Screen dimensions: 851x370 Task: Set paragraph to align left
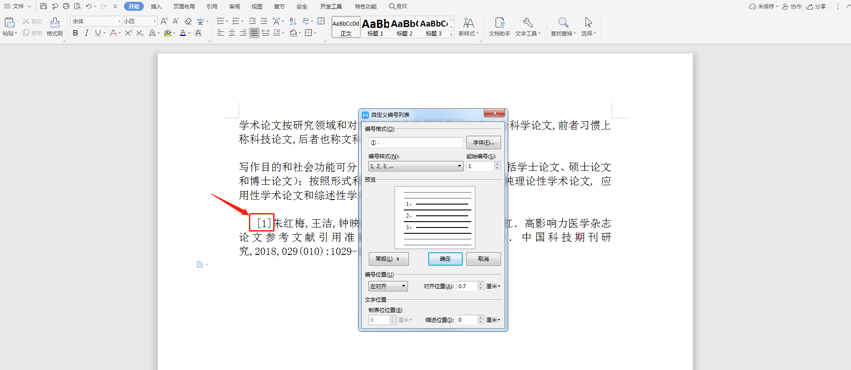pyautogui.click(x=221, y=33)
